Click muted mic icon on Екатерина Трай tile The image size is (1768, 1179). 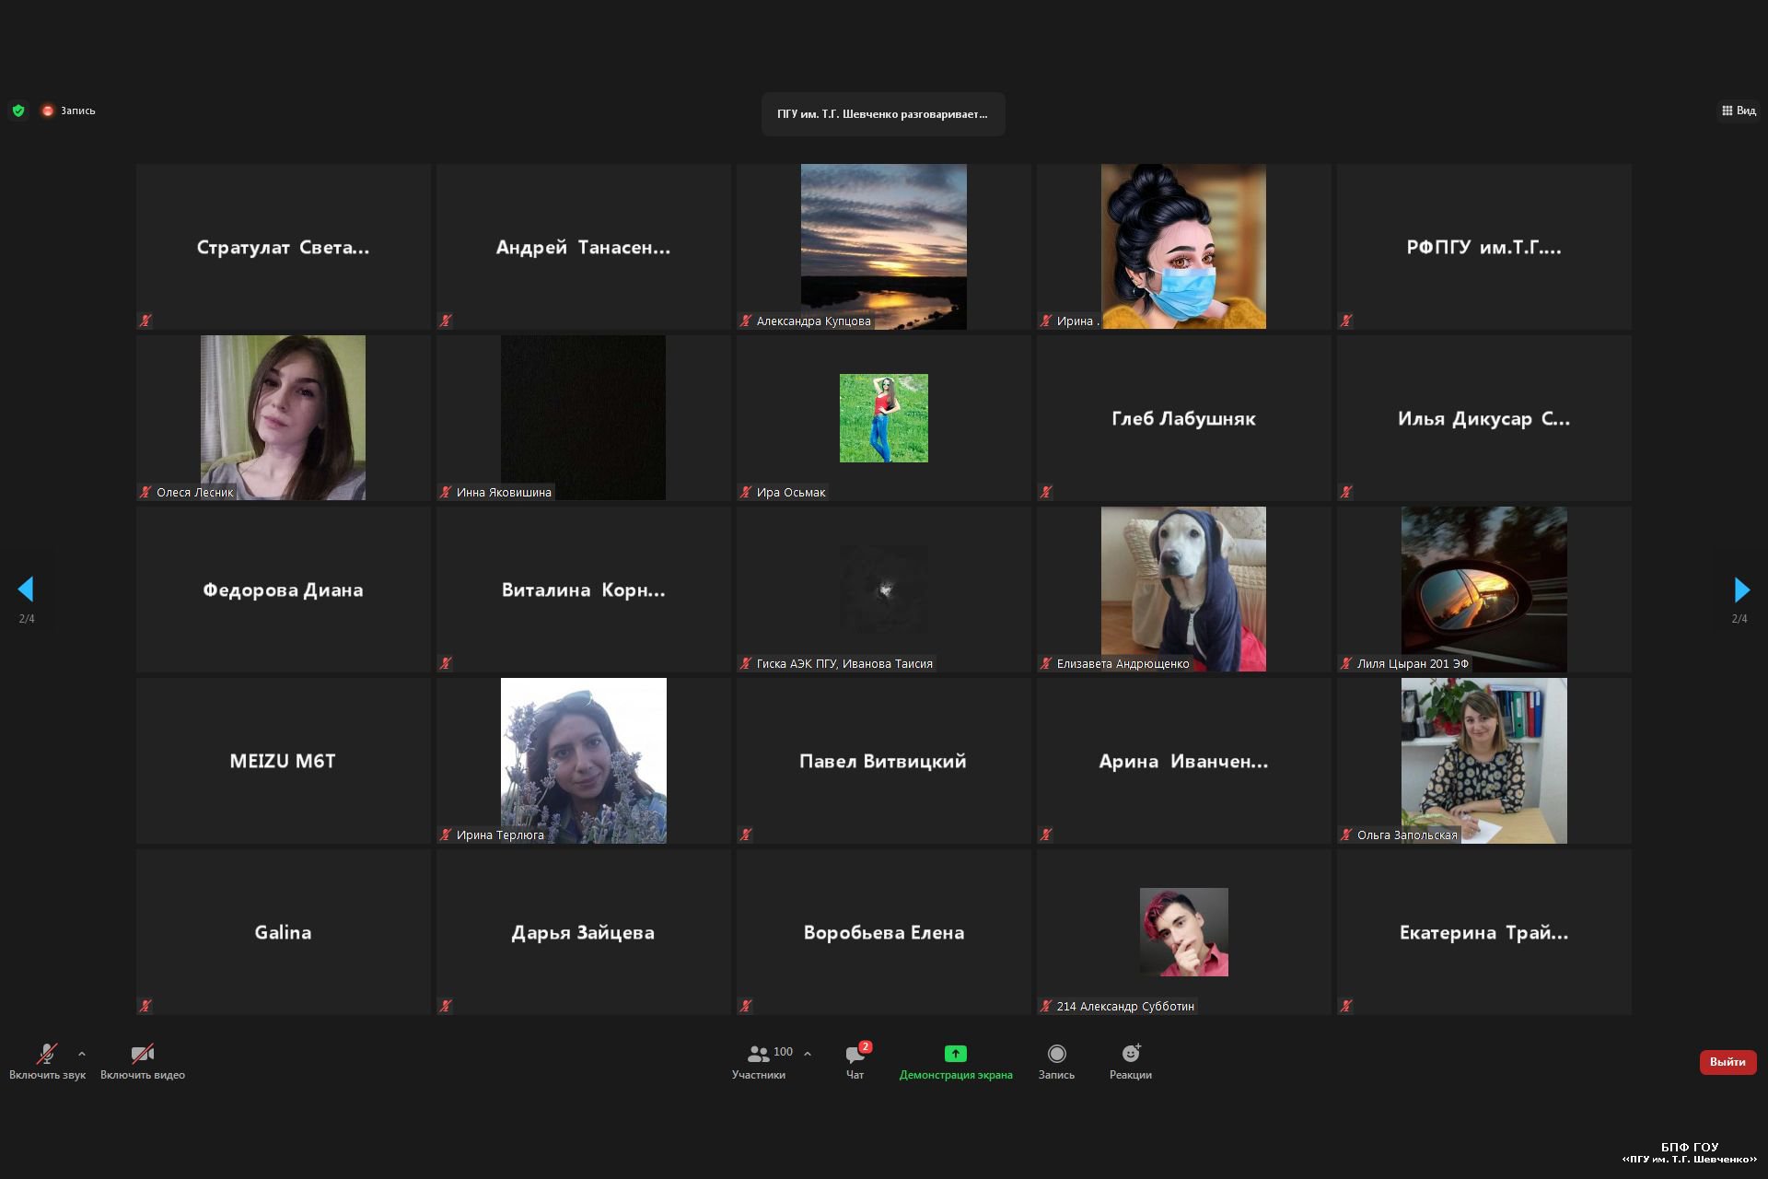tap(1346, 1006)
